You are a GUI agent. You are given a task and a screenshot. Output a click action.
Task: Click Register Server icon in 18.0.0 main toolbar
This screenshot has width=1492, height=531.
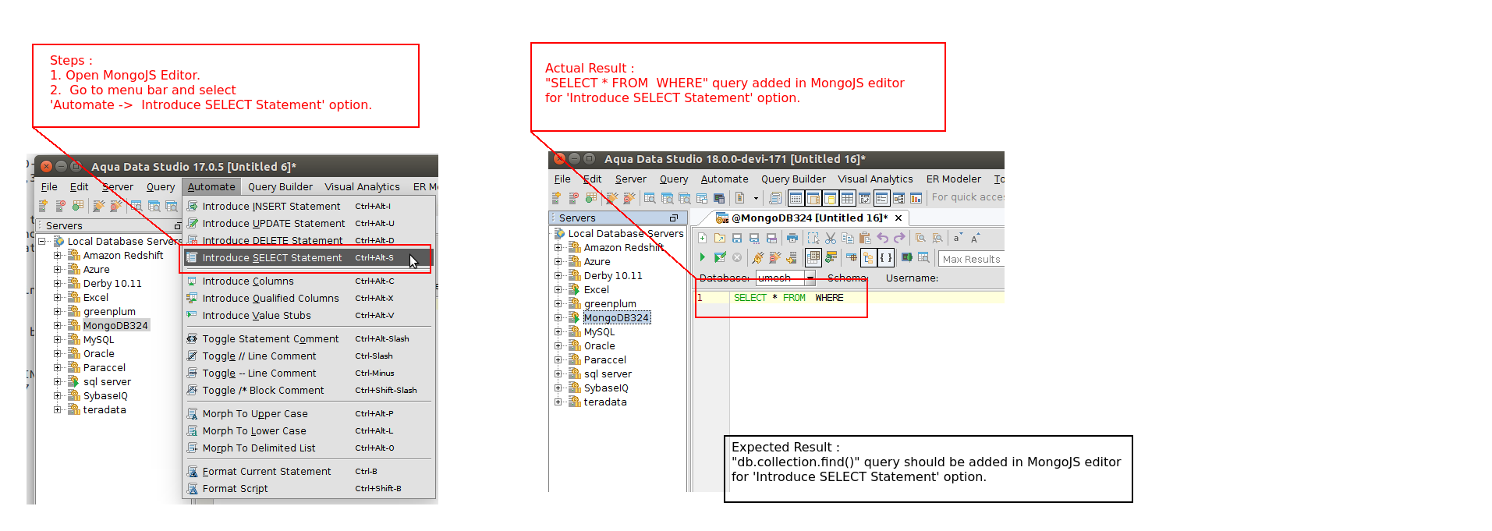556,198
